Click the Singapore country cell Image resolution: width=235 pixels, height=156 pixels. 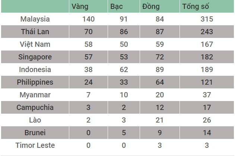click(x=35, y=57)
